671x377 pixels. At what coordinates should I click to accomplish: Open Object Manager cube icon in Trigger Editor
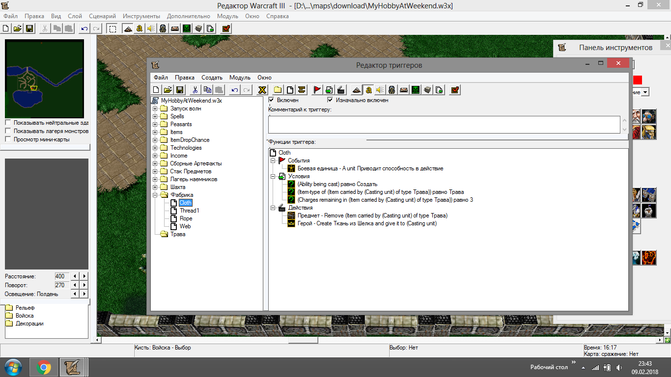(x=427, y=89)
